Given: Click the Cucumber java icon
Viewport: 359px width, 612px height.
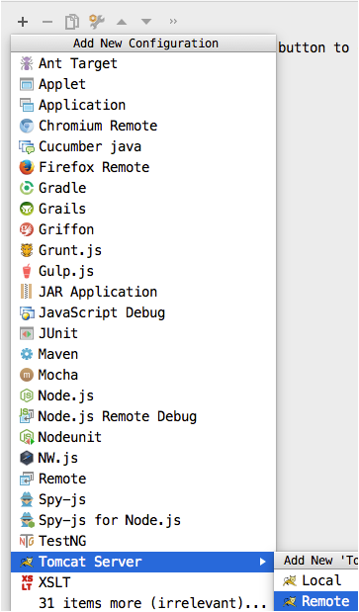Looking at the screenshot, I should click(27, 146).
